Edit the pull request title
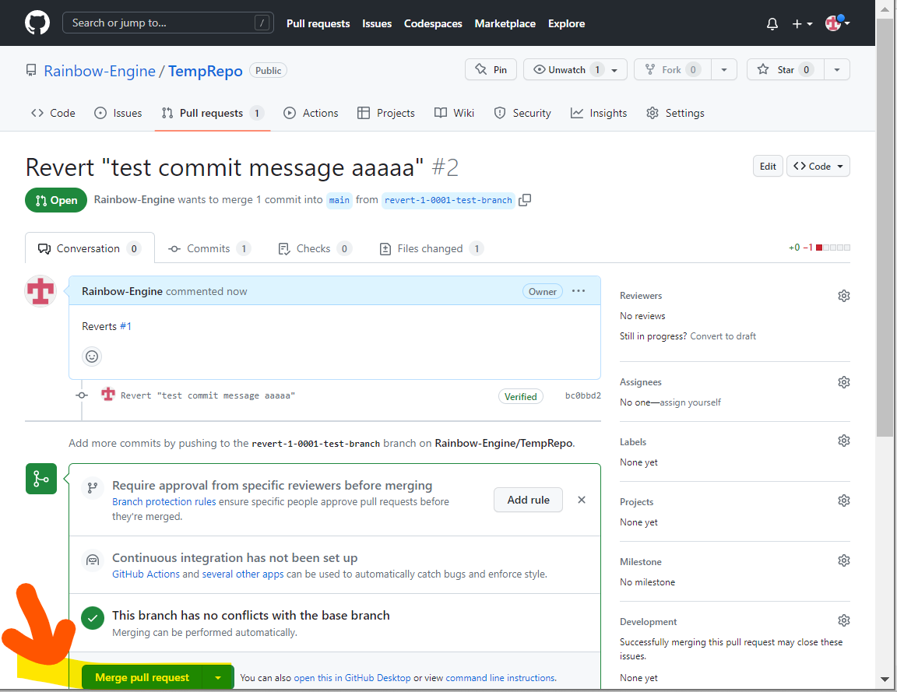 [768, 167]
